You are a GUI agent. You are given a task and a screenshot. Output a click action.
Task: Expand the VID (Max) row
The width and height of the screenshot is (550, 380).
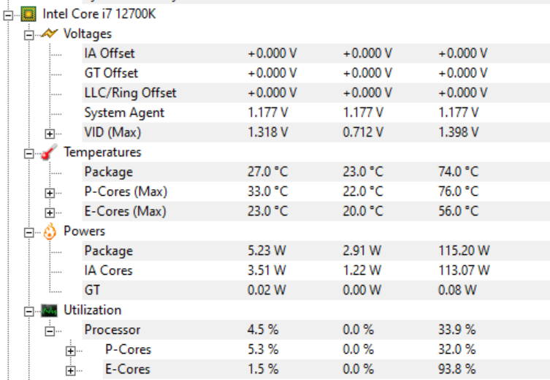point(50,134)
